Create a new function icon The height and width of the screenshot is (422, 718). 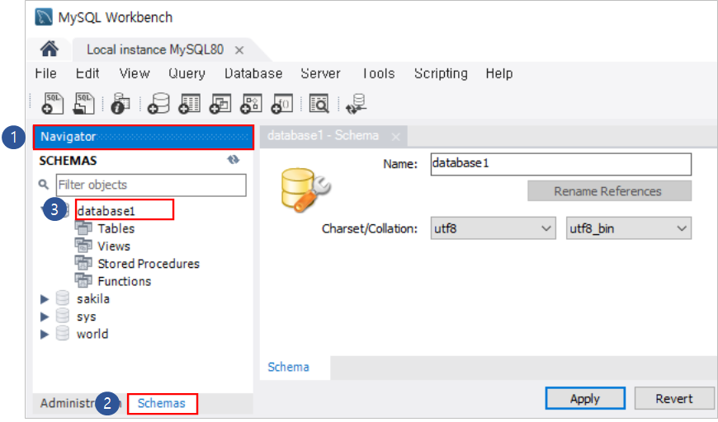pos(281,103)
